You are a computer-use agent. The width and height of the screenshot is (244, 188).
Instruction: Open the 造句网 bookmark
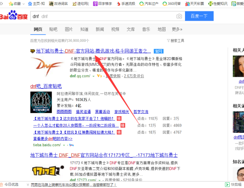click(81, 4)
